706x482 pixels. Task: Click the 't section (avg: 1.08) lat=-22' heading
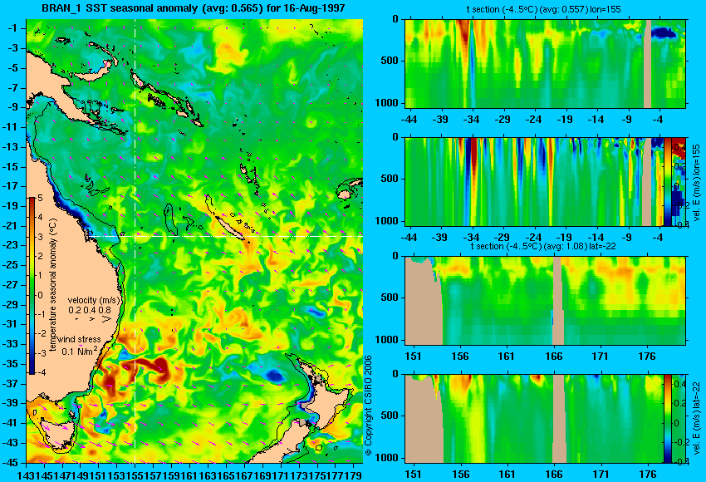point(543,247)
